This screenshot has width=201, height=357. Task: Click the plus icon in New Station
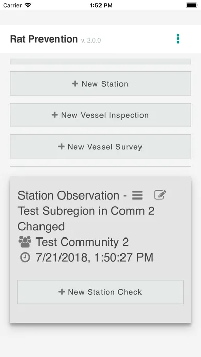pyautogui.click(x=75, y=84)
